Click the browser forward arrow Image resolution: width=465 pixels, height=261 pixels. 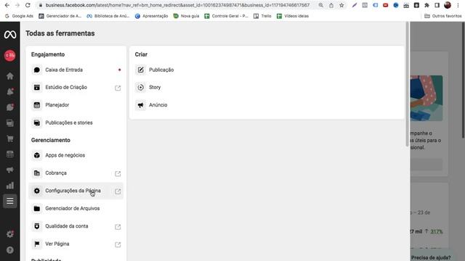click(17, 5)
